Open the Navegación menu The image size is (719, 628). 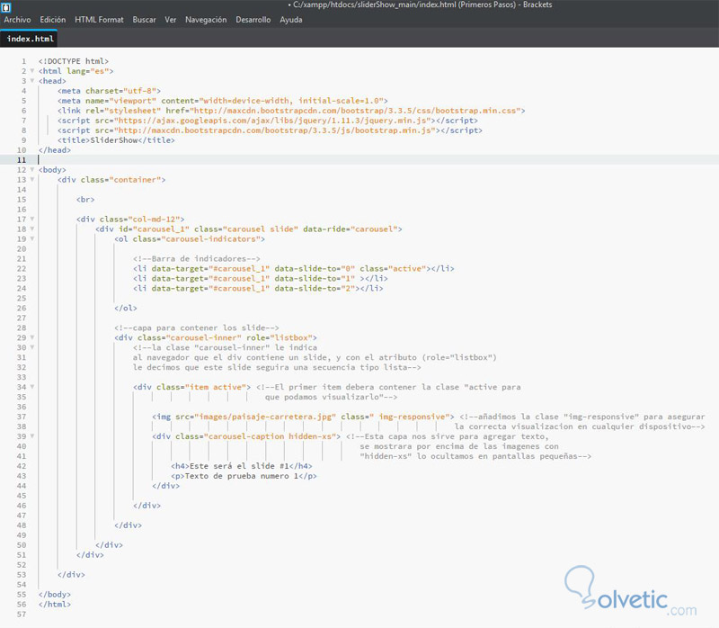pyautogui.click(x=206, y=19)
